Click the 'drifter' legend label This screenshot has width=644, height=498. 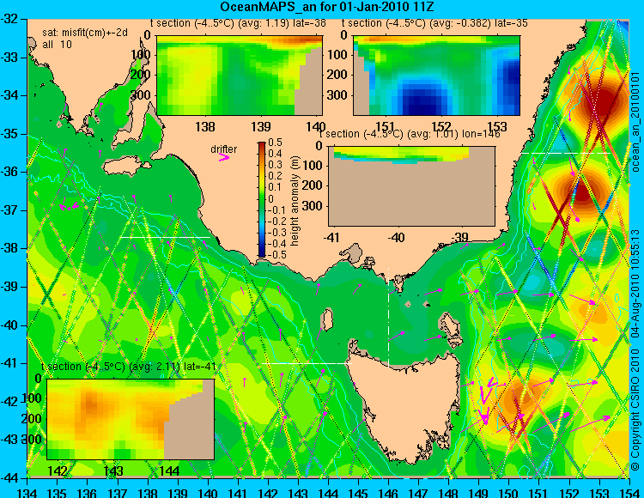coord(223,149)
